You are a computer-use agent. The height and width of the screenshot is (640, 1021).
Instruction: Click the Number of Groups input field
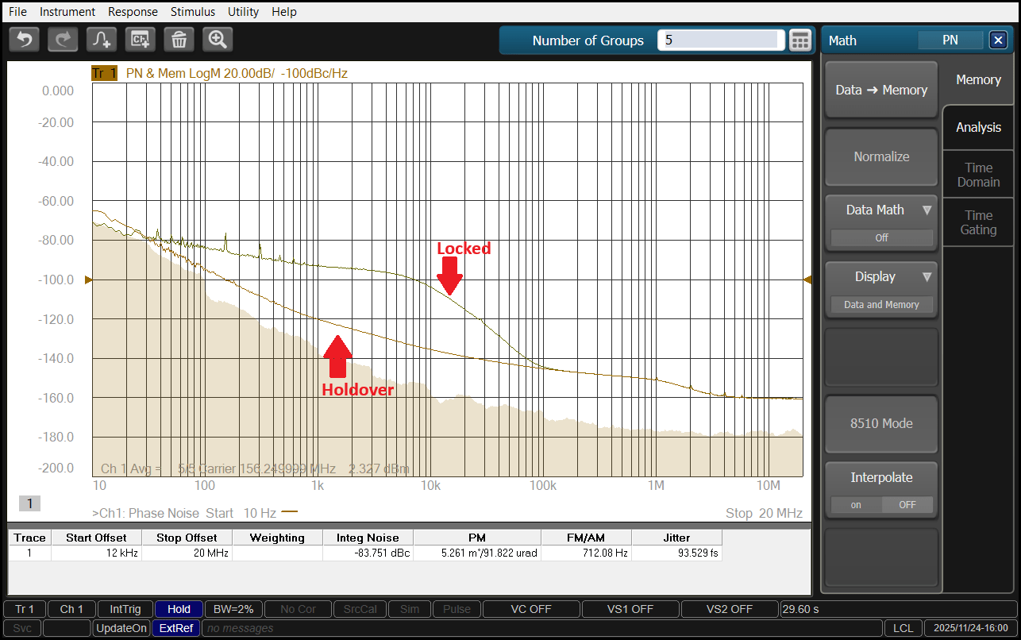point(720,40)
